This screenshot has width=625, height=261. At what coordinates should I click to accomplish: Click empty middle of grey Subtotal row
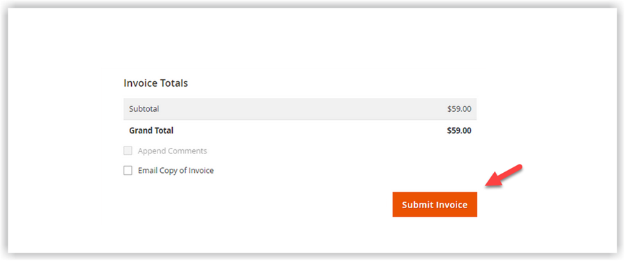coord(300,109)
